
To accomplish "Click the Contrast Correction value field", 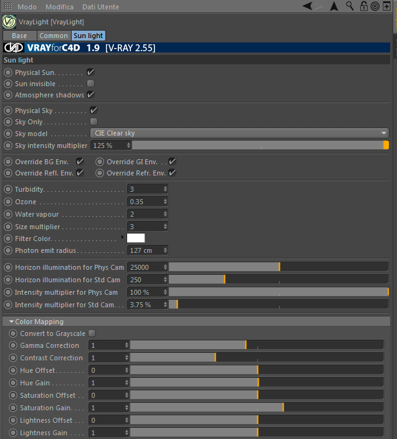I will tap(109, 358).
